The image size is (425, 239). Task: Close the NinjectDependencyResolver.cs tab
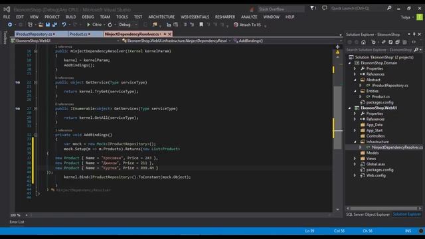point(170,34)
